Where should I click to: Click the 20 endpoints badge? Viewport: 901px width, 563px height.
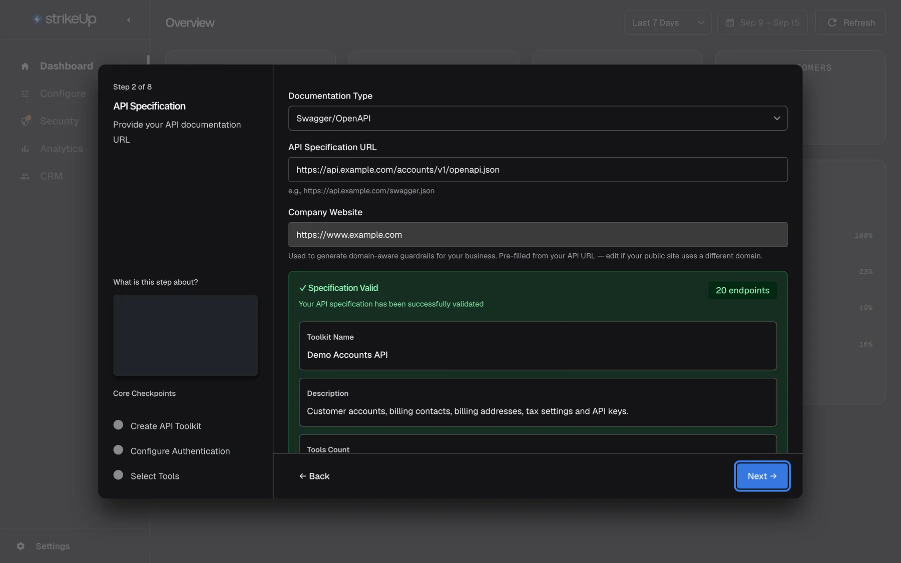click(742, 290)
